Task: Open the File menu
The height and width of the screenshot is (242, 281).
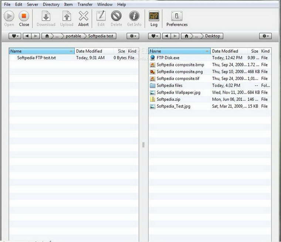Action: click(7, 4)
